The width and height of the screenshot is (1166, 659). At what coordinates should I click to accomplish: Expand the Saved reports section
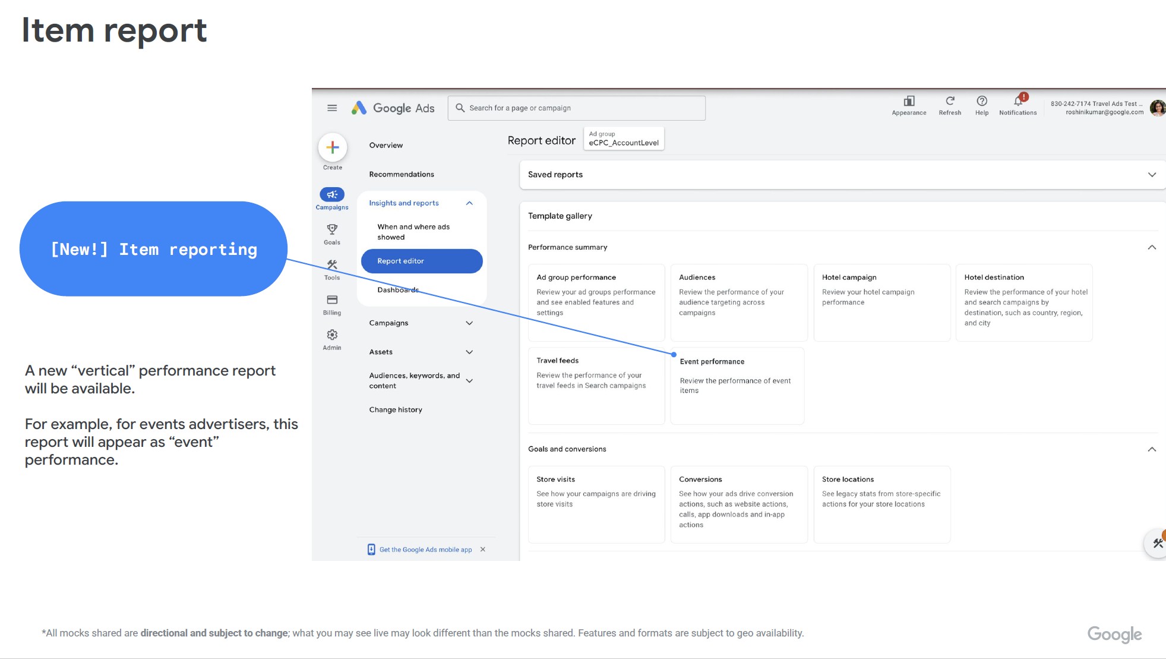coord(1152,175)
